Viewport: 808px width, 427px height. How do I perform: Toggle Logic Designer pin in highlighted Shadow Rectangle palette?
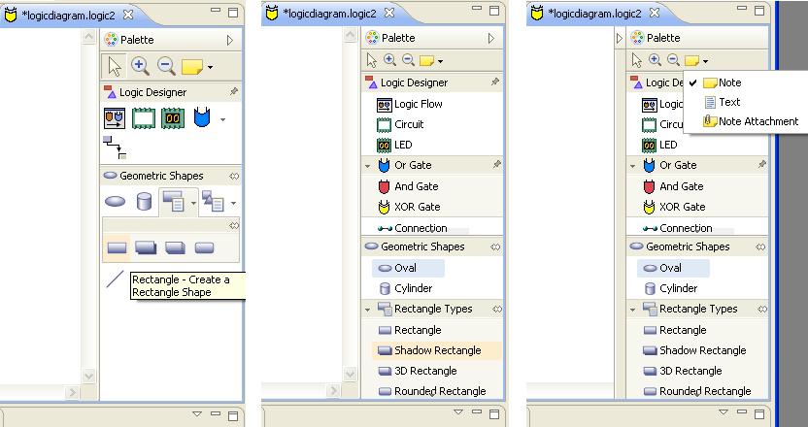click(495, 82)
